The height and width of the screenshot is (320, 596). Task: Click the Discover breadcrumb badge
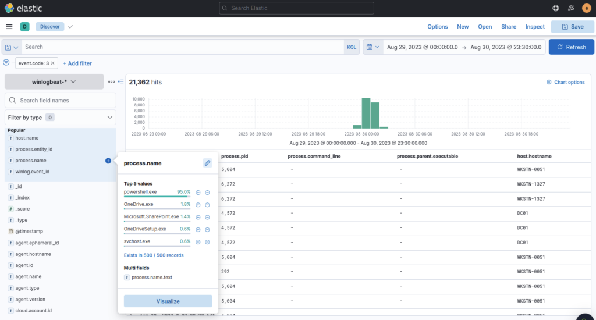(x=50, y=27)
